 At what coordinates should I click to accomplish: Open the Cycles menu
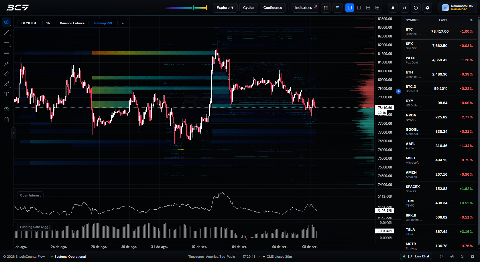(249, 8)
